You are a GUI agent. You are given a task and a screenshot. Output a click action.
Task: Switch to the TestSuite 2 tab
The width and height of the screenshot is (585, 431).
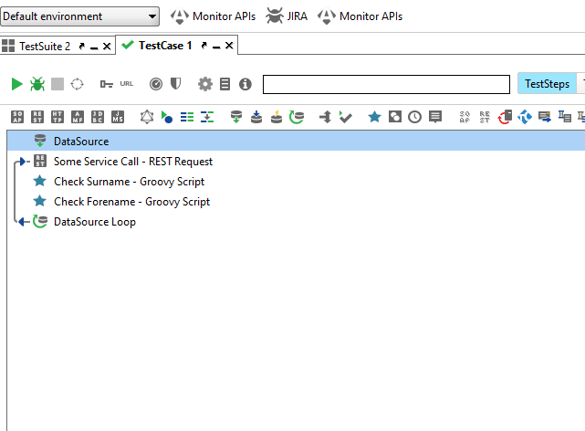tap(45, 47)
